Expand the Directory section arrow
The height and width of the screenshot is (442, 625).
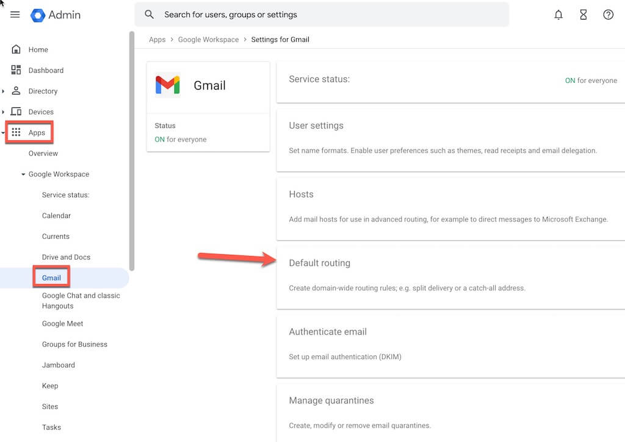(3, 91)
